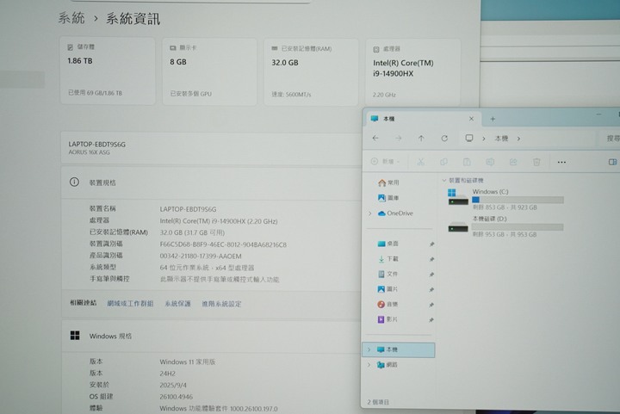This screenshot has width=620, height=414.
Task: Open 圖片 (Pictures) pinned folder
Action: pyautogui.click(x=387, y=289)
